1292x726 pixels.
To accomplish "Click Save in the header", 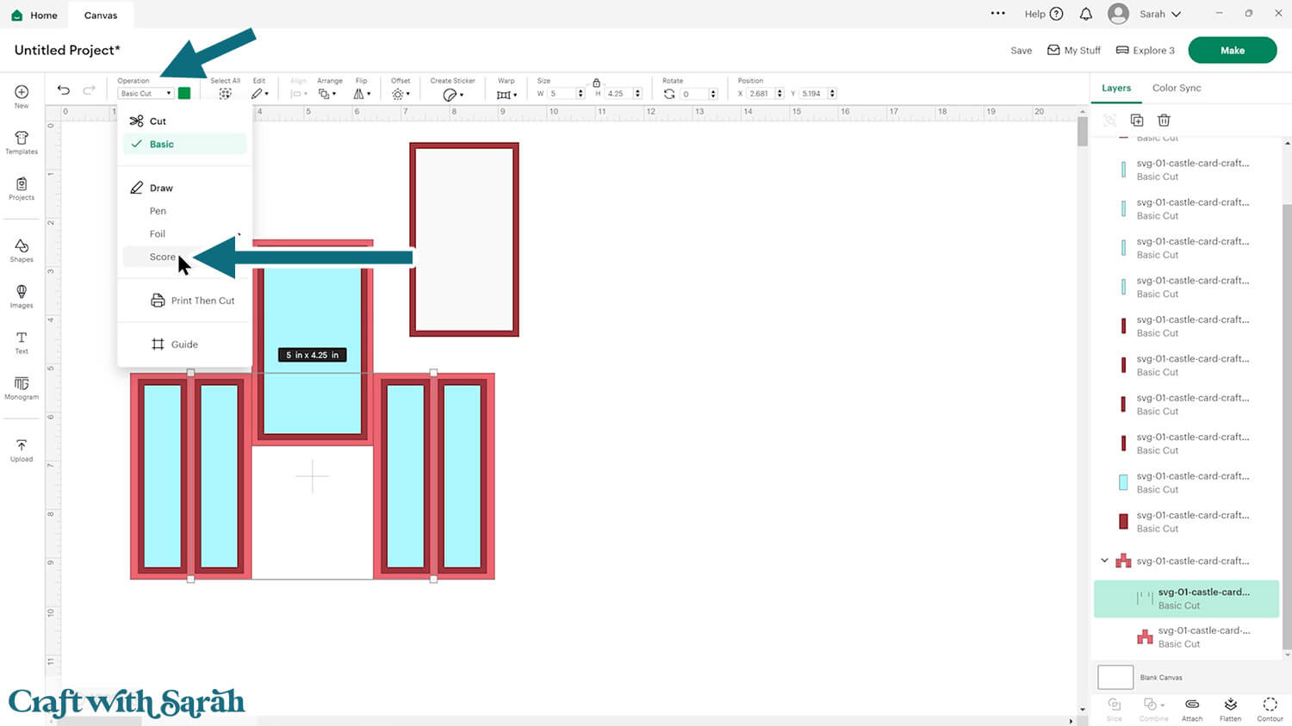I will click(1021, 51).
